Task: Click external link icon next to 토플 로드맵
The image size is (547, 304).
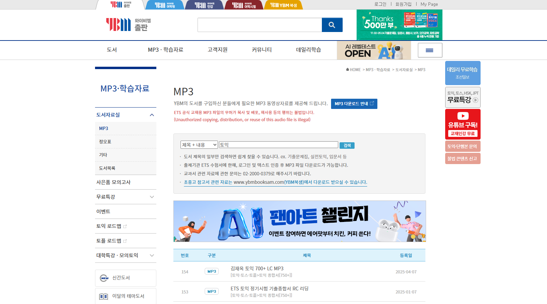Action: [x=125, y=241]
